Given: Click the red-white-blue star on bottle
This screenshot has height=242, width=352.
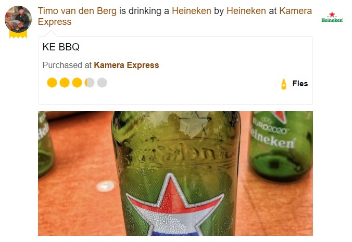Looking at the screenshot, I should 175,205.
